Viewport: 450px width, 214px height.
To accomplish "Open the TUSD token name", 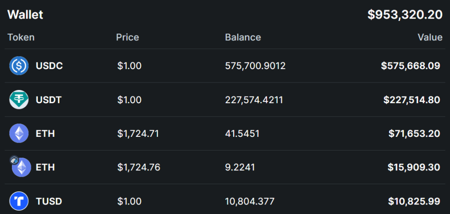I will coord(49,201).
